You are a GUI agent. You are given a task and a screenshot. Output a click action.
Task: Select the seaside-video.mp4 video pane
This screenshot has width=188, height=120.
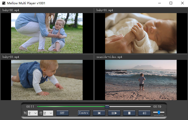(x=141, y=80)
